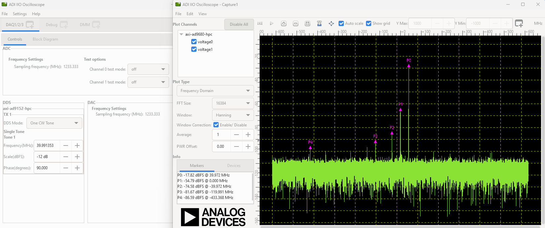Increase the Y Max value with plus
Viewport: 545px width, 228px height.
pyautogui.click(x=449, y=23)
